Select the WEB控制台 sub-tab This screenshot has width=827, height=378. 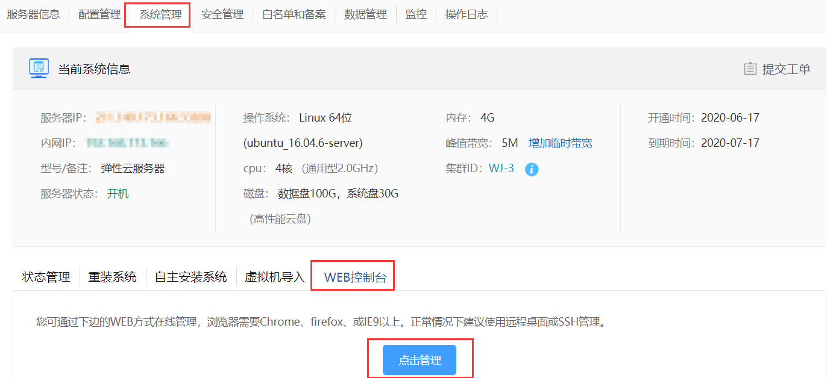[x=355, y=277]
